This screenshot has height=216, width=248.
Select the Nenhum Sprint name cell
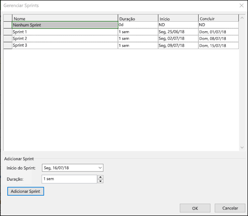click(65, 25)
